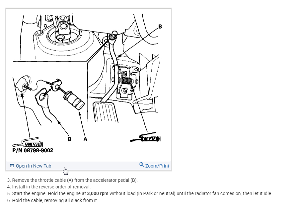Viewport: 296px width, 207px height.
Task: Click label B at the bottom beside A
Action: (x=69, y=139)
